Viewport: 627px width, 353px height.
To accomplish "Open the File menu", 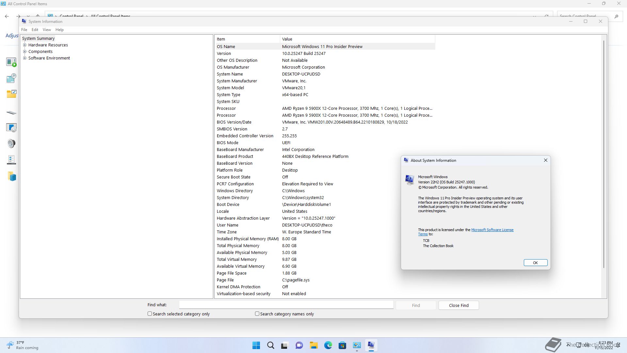I will click(24, 30).
